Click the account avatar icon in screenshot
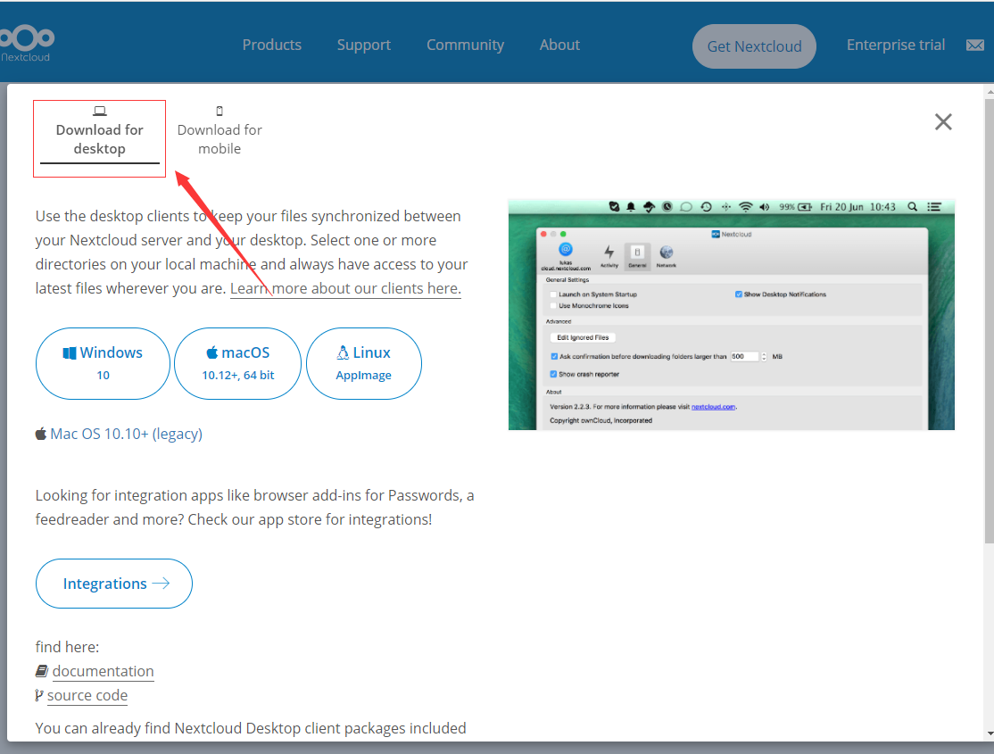 (x=566, y=250)
